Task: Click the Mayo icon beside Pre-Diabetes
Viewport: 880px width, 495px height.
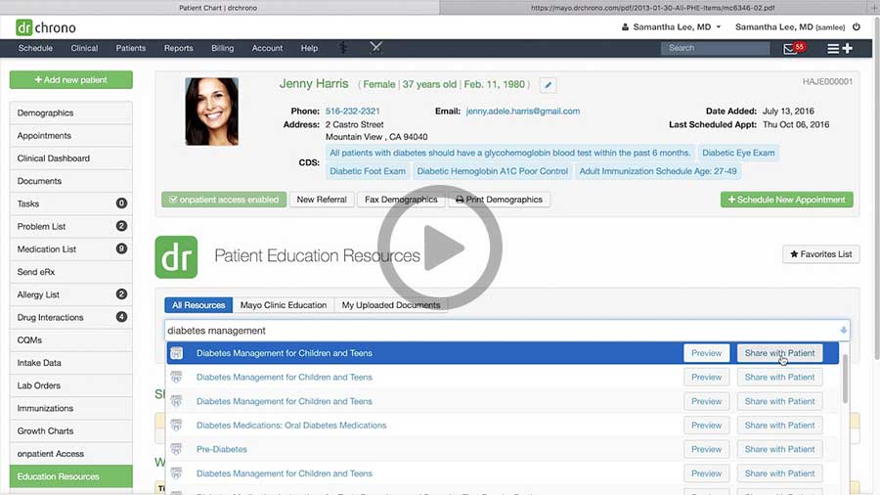Action: click(x=177, y=449)
